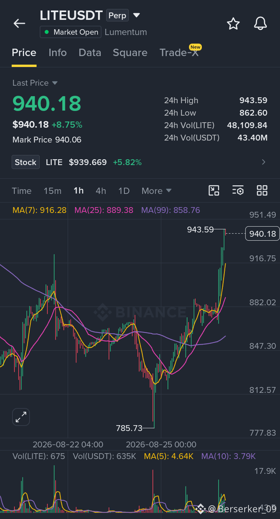
Task: Add LITEUSDT to favorites with star
Action: tap(233, 24)
